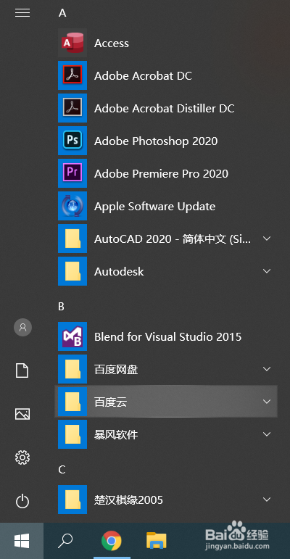Click the AutoCAD 2020 folder icon
Screen dimensions: 290x559
click(x=72, y=239)
